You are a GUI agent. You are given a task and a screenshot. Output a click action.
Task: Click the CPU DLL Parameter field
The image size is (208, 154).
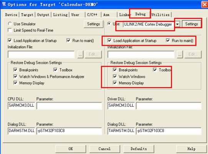(x=69, y=106)
